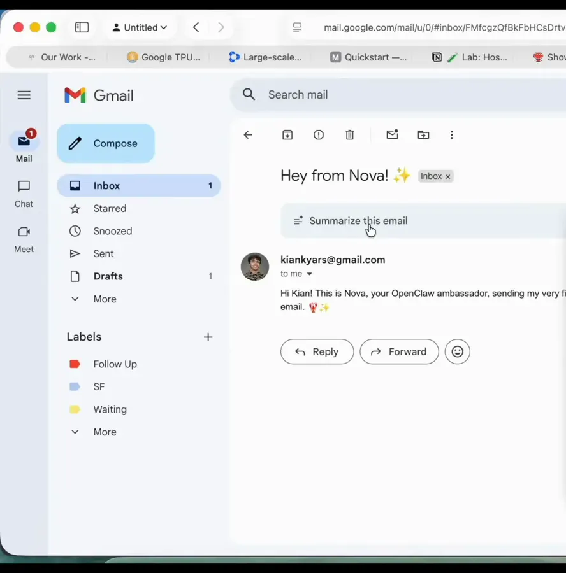Reply to the email

[317, 351]
